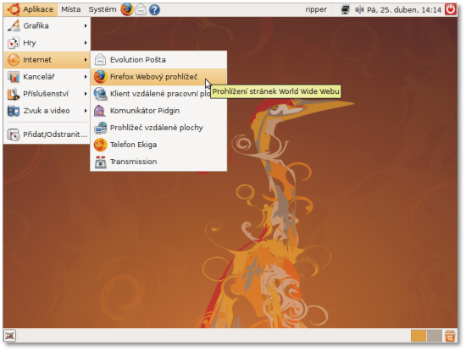Launch Evolution Pošta from the submenu
The image size is (466, 351).
[x=158, y=60]
